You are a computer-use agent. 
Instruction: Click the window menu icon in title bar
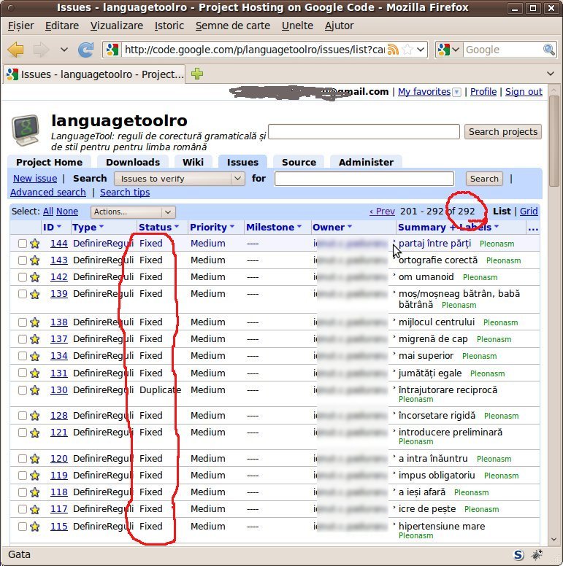(11, 7)
